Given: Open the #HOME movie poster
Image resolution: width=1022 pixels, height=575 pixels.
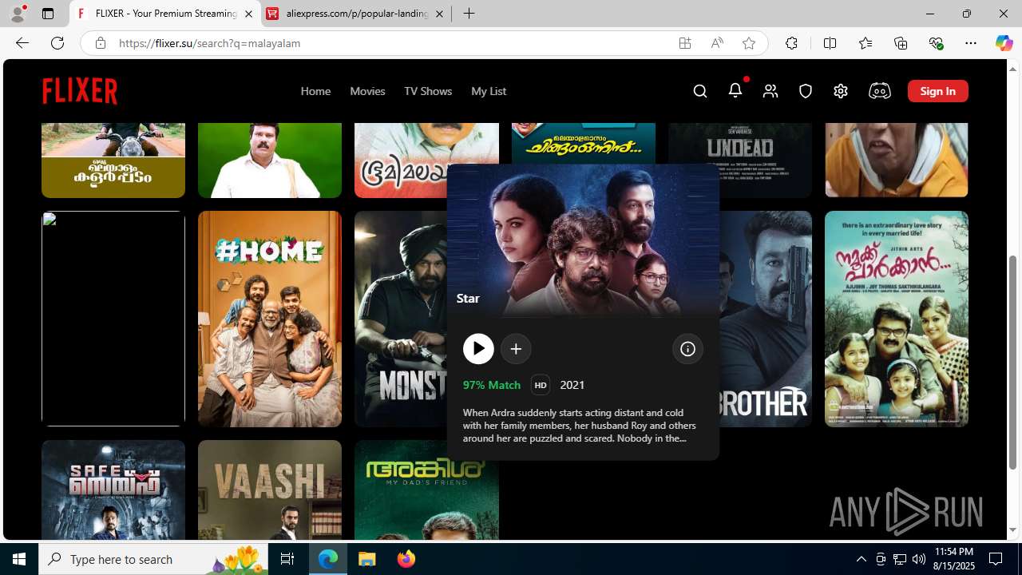Looking at the screenshot, I should click(270, 319).
